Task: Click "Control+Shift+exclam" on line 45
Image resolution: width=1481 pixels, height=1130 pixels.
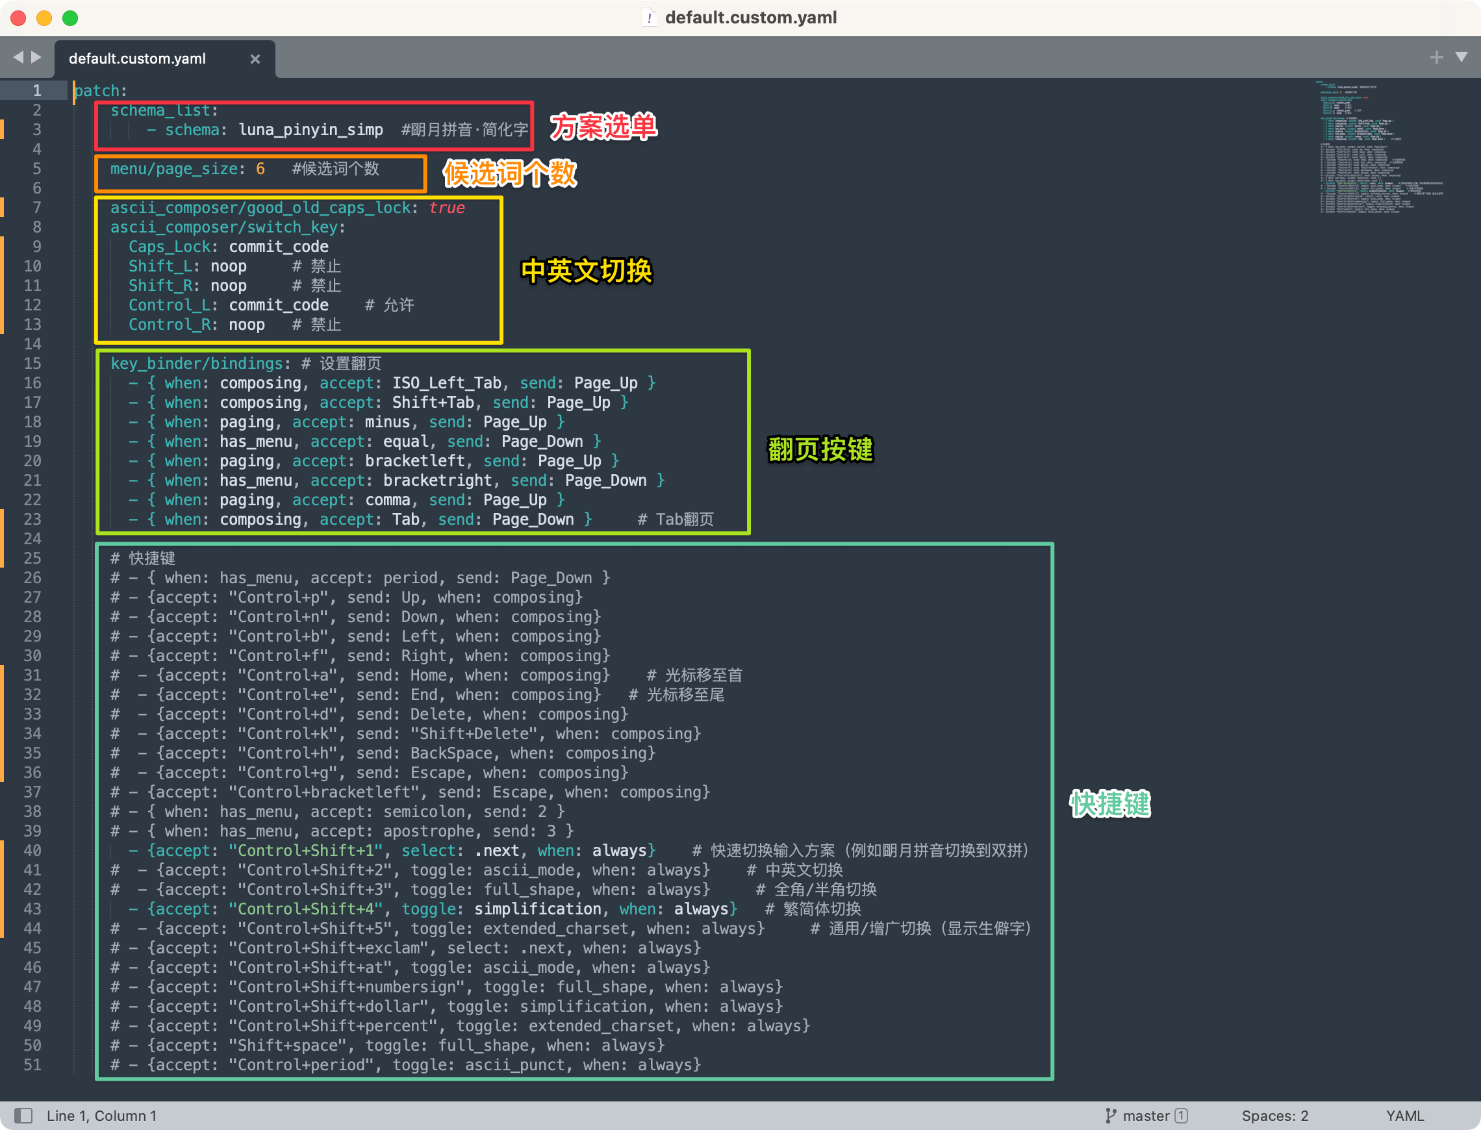Action: (333, 948)
